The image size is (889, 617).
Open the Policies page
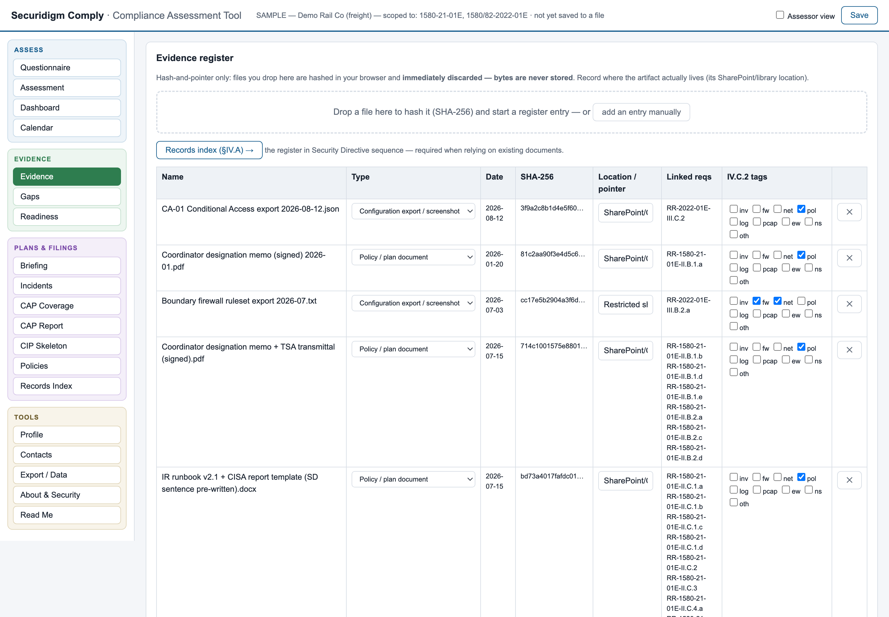[67, 366]
